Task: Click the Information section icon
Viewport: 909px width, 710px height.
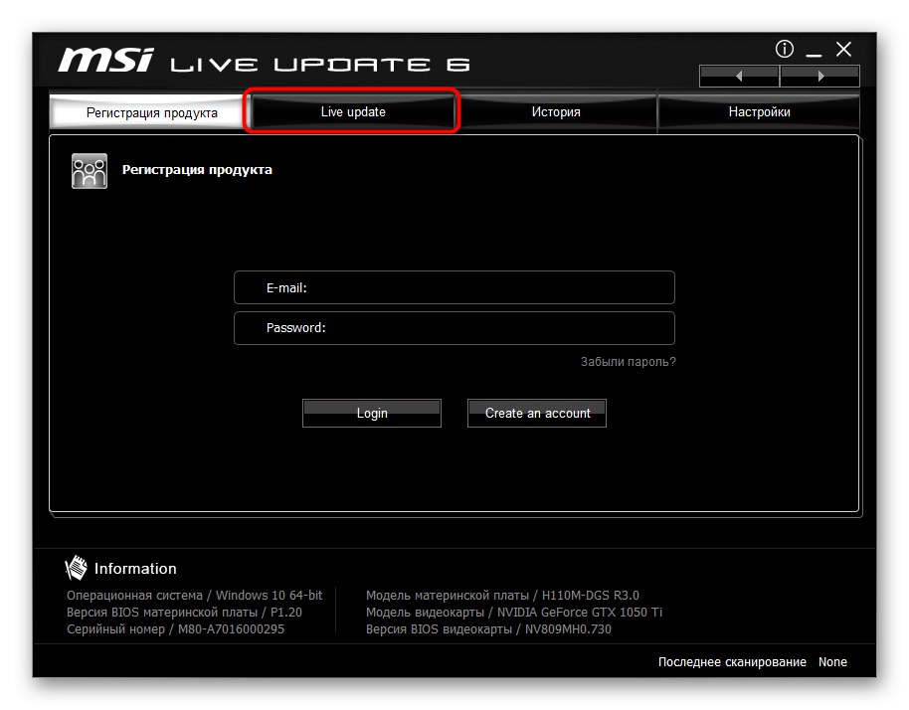Action: point(76,568)
